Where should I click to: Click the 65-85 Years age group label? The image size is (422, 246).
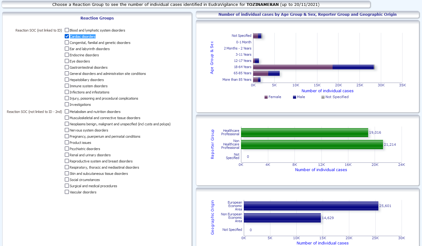coord(243,73)
